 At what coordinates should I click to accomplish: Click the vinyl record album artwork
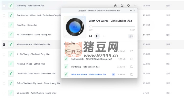click(x=75, y=27)
